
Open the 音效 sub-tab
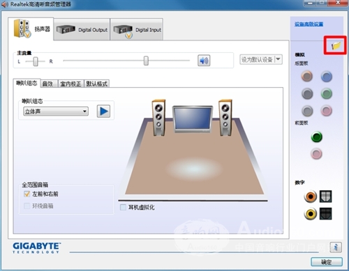pyautogui.click(x=47, y=84)
